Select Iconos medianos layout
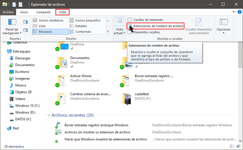The image size is (243, 150). tap(48, 20)
